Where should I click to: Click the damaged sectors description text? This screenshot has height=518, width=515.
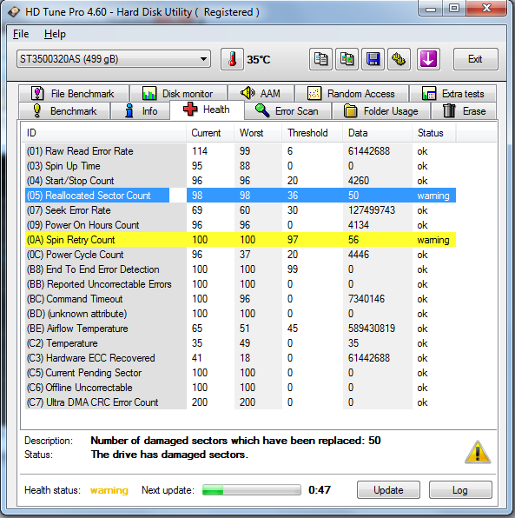(235, 441)
